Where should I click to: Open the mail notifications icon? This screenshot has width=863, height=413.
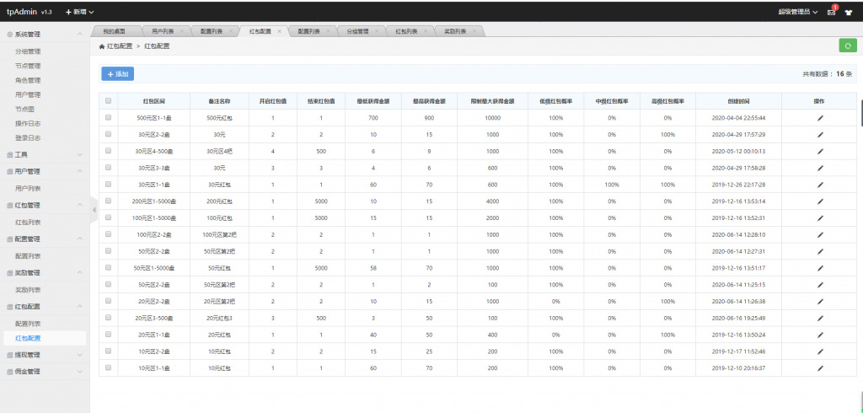(x=831, y=12)
